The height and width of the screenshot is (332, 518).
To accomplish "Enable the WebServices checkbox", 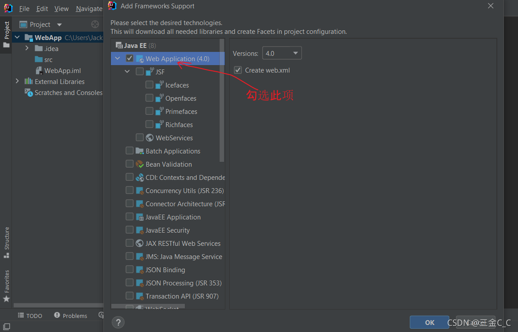I will 140,137.
